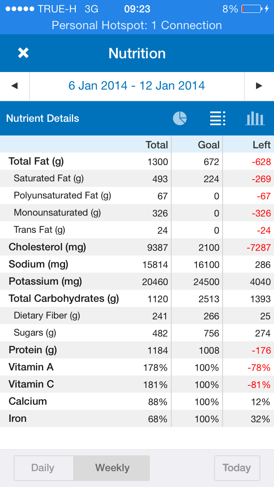The image size is (274, 487).
Task: Tap the Personal Hotspot connection banner
Action: click(x=137, y=25)
